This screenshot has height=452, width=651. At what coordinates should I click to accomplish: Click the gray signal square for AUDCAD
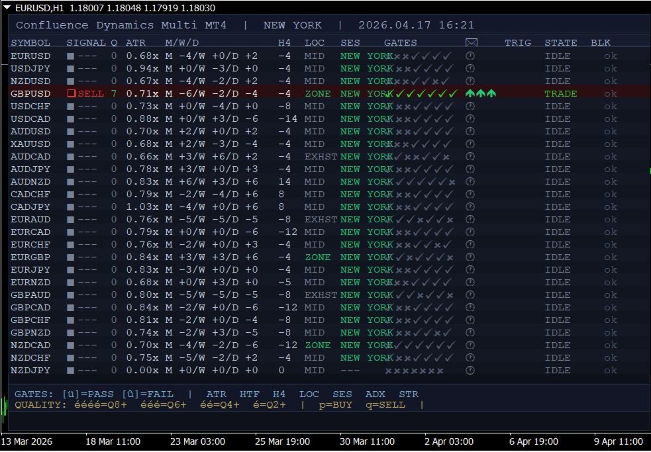click(x=71, y=157)
